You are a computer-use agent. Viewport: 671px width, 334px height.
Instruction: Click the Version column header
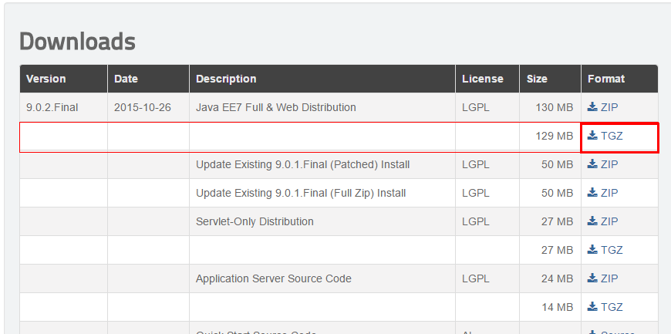click(46, 79)
